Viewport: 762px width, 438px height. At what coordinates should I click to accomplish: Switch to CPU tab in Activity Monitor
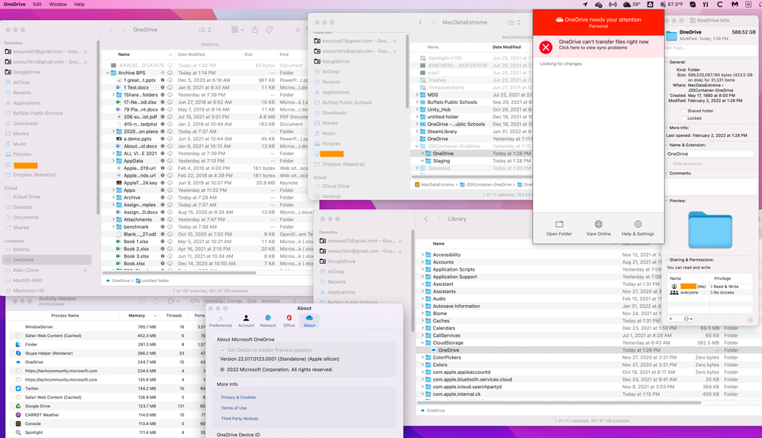click(195, 300)
